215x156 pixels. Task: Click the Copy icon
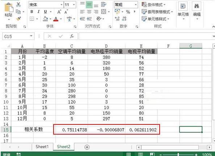coord(18,12)
